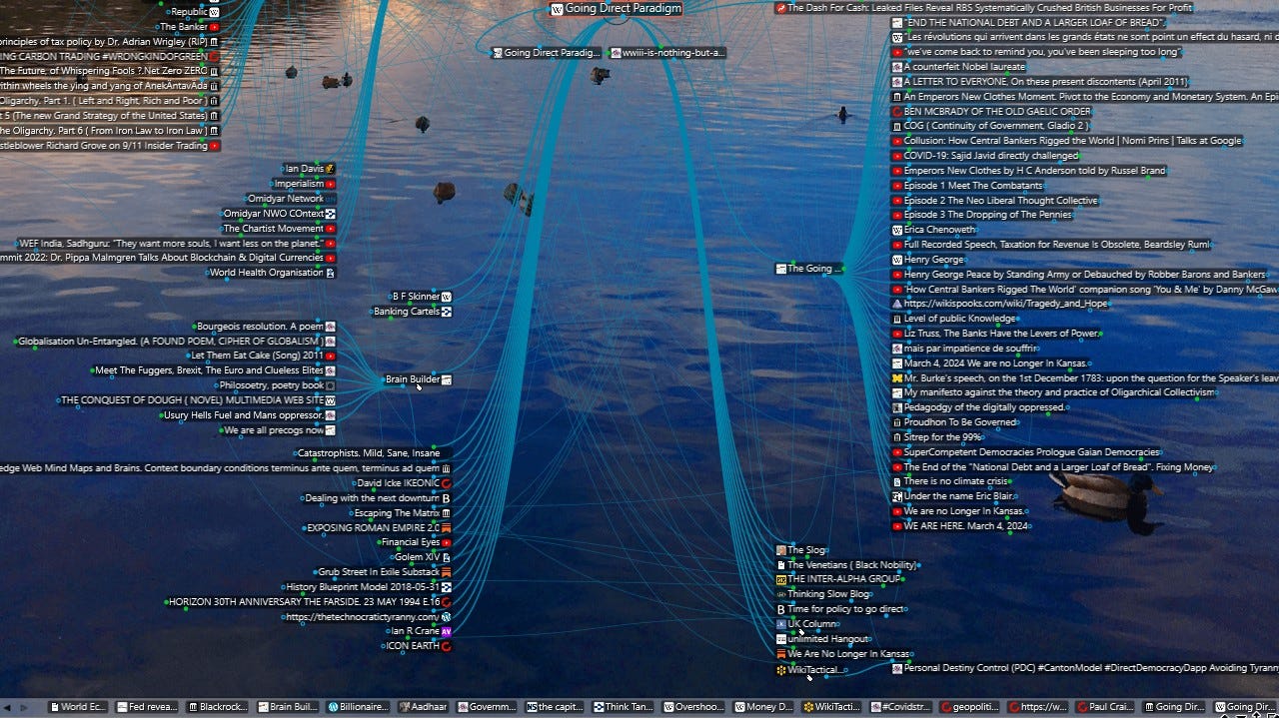Click the photo icon beside The Slog
1279x718 pixels.
point(781,550)
